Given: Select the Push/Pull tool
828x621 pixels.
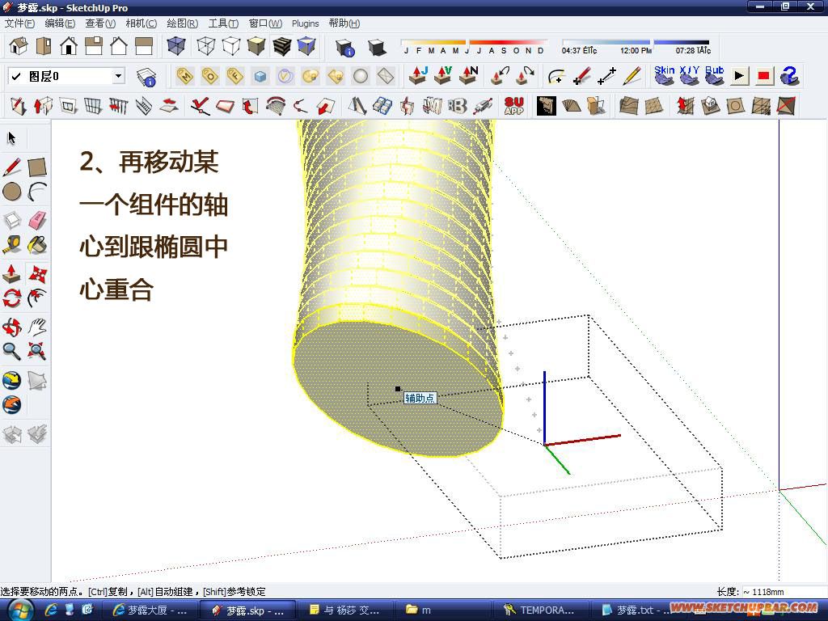Looking at the screenshot, I should [12, 274].
